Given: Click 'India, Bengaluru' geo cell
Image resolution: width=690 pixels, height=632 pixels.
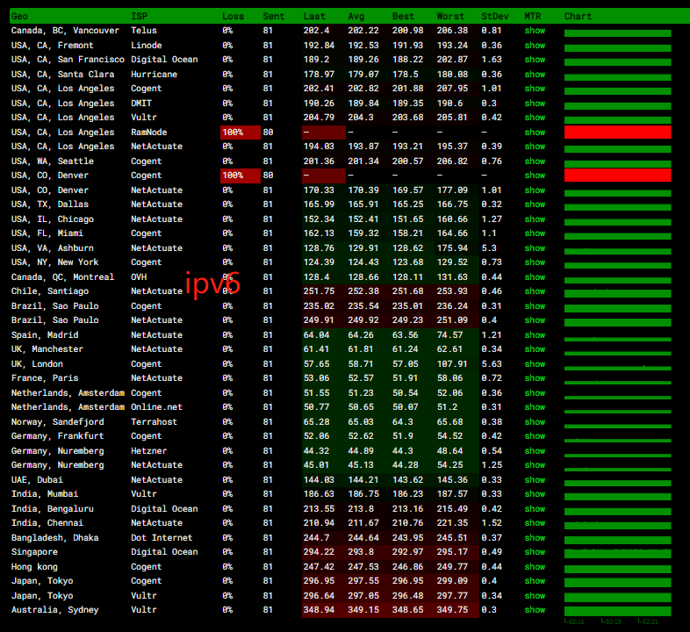Looking at the screenshot, I should click(x=53, y=509).
